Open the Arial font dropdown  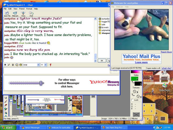[38, 65]
